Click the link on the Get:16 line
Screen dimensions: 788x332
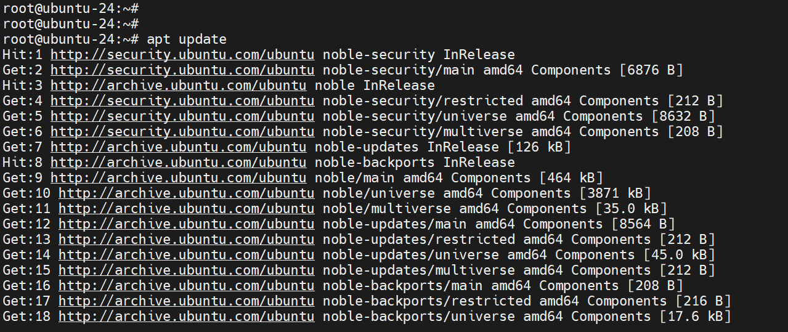click(x=186, y=285)
